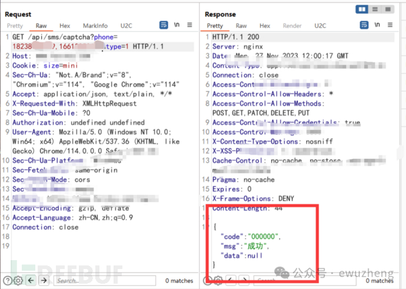This screenshot has width=406, height=289.
Task: Click 'POST,GET,PATCH,DELETE,PUT' methods line
Action: pos(261,113)
